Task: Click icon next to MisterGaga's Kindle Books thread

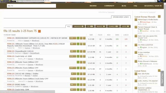Action: [x=136, y=20]
